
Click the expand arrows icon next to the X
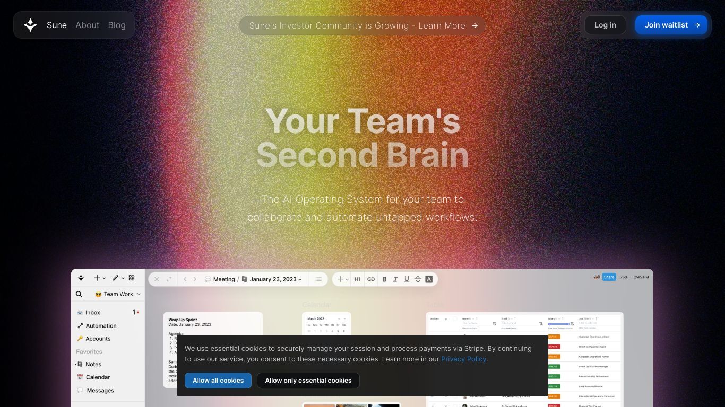(169, 279)
